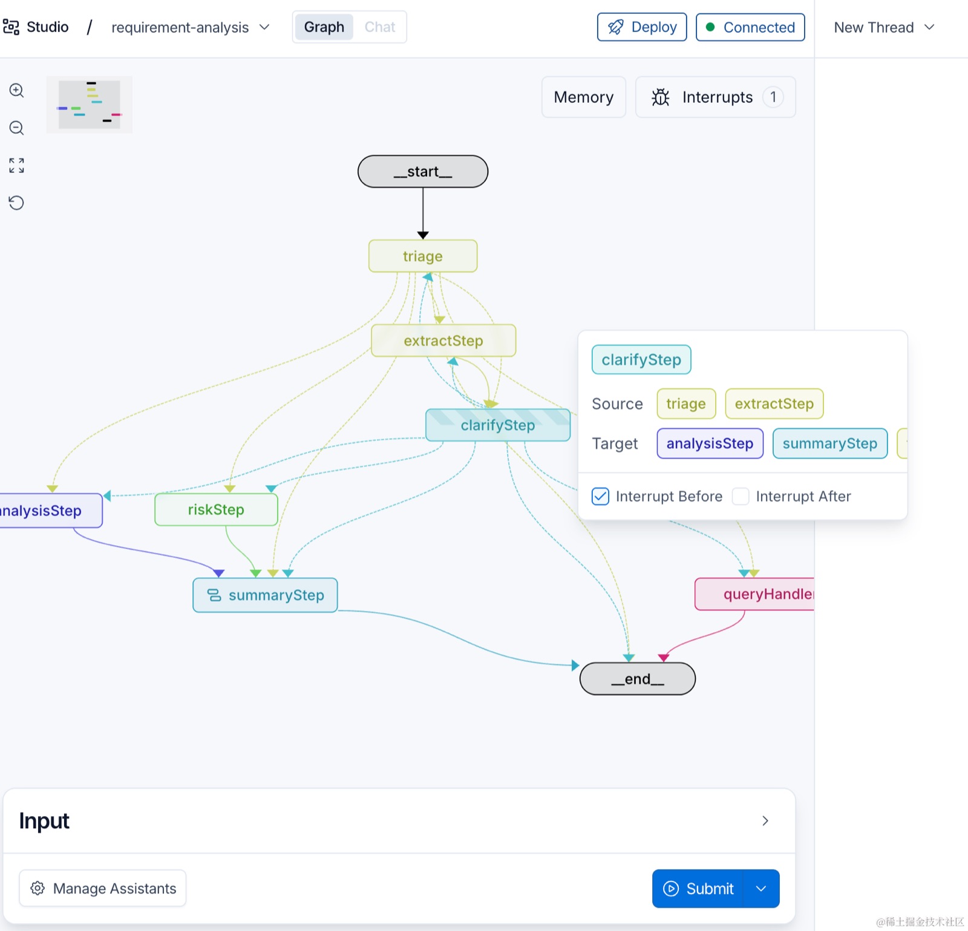Select the clarifyStep node in graph
968x931 pixels.
click(x=498, y=425)
